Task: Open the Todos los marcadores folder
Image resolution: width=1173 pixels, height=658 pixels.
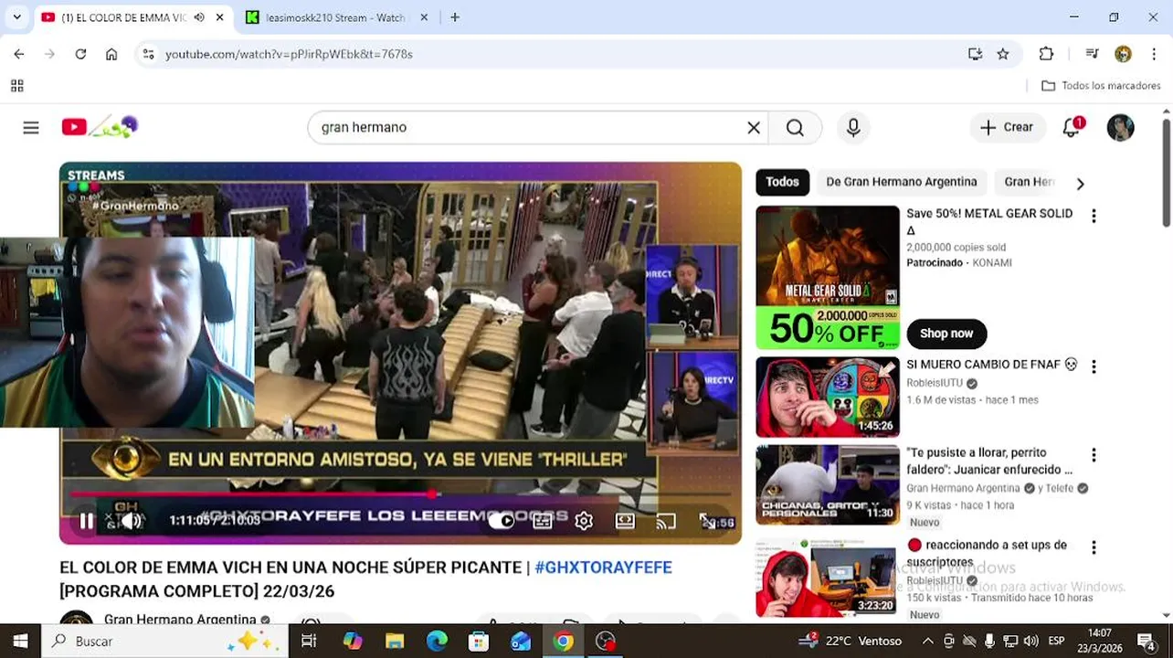Action: tap(1101, 86)
